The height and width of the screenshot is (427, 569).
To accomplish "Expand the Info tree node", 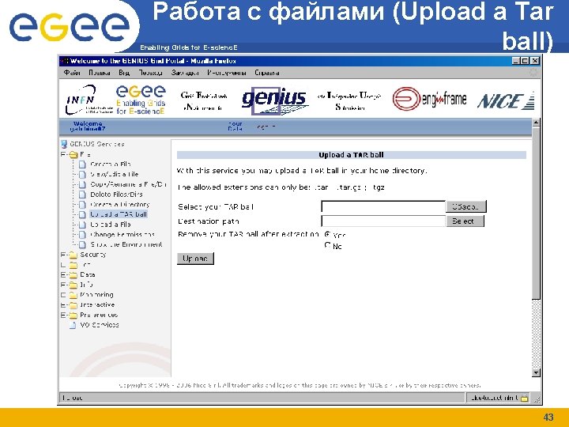I will 63,285.
